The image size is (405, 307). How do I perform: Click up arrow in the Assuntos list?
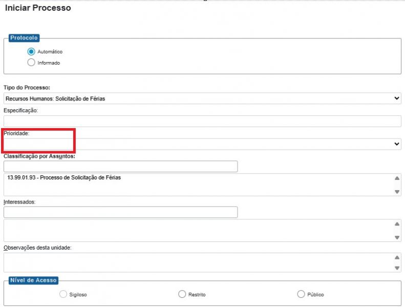pyautogui.click(x=397, y=178)
